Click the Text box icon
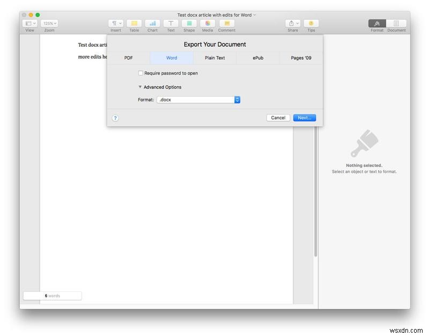 point(171,24)
